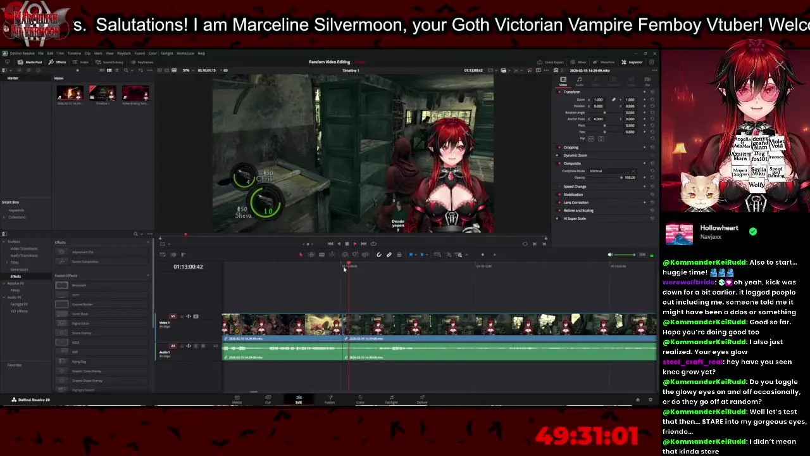Toggle timeline Linked Selection chain icon
The image size is (810, 456).
[389, 255]
